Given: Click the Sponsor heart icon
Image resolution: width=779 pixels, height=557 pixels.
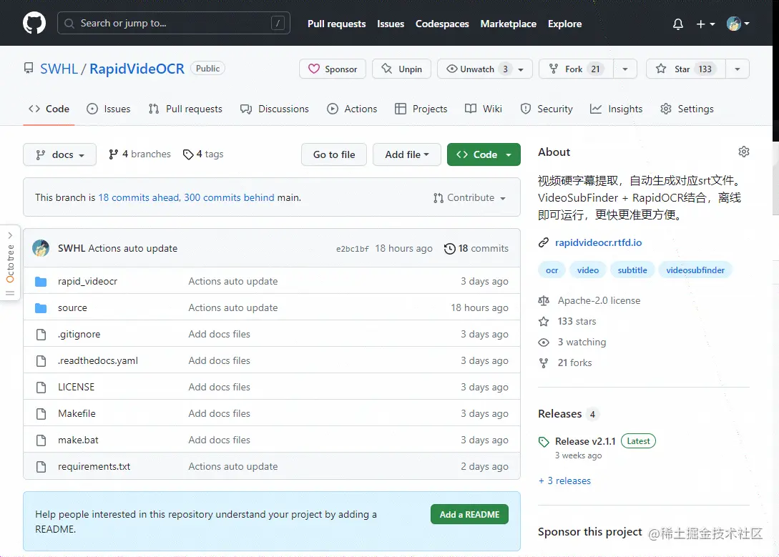Looking at the screenshot, I should point(315,69).
